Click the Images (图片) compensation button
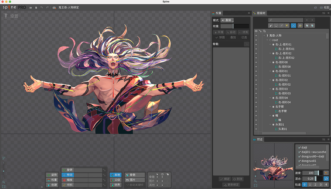This screenshot has width=331, height=189. coord(134,180)
